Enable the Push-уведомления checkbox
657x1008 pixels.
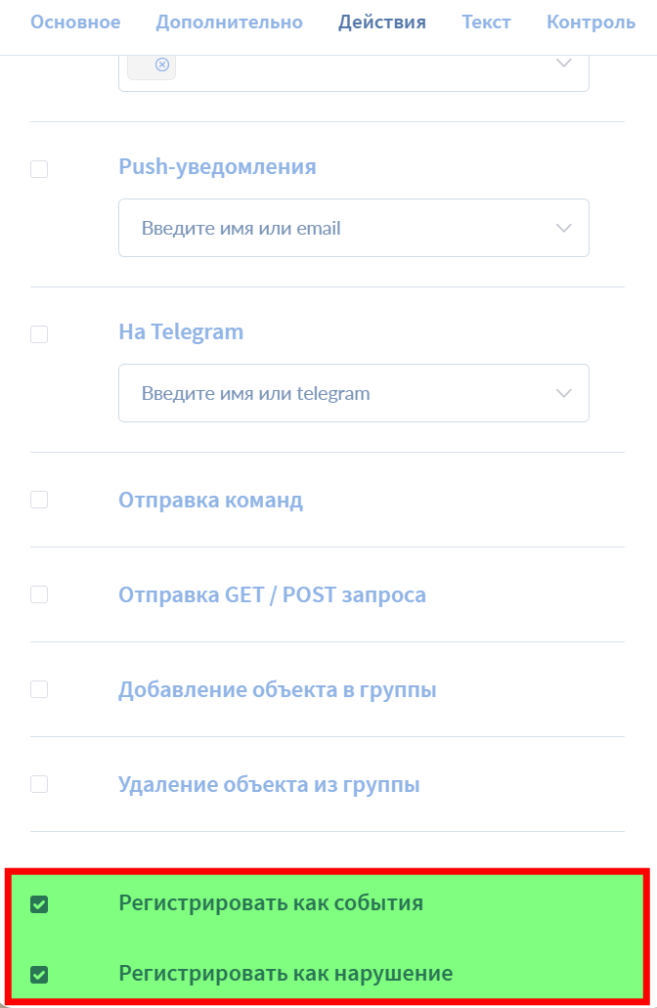tap(39, 169)
